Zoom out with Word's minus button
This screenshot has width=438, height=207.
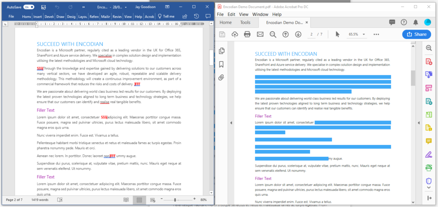coord(161,199)
